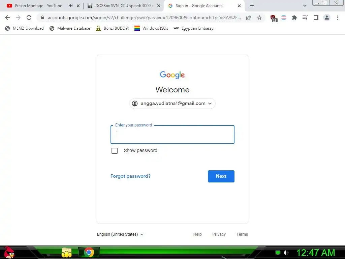Enable the Show password checkbox
345x259 pixels.
click(115, 151)
